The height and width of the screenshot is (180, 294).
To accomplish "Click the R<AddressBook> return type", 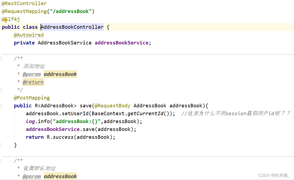I will point(56,106).
